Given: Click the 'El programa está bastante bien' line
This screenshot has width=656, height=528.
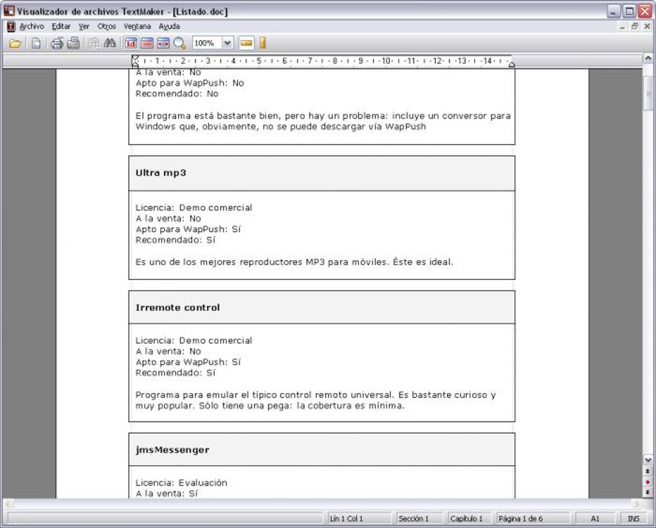Looking at the screenshot, I should point(323,116).
